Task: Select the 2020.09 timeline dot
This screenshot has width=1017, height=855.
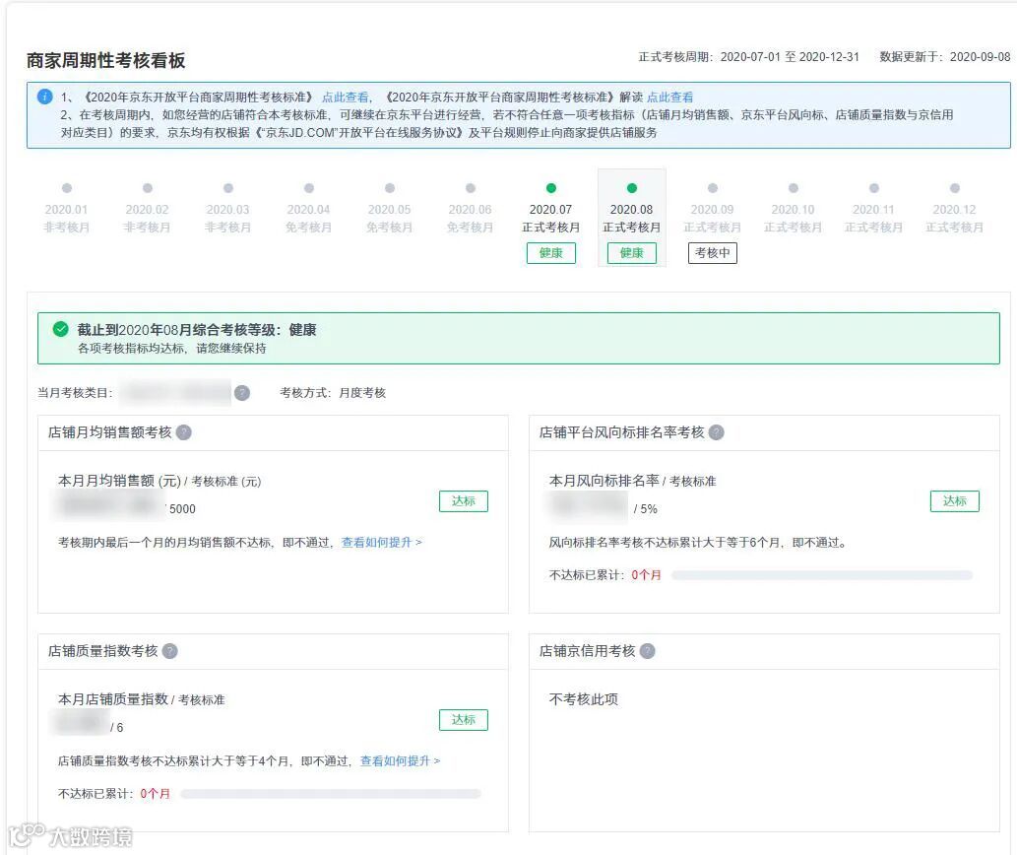Action: pyautogui.click(x=712, y=188)
